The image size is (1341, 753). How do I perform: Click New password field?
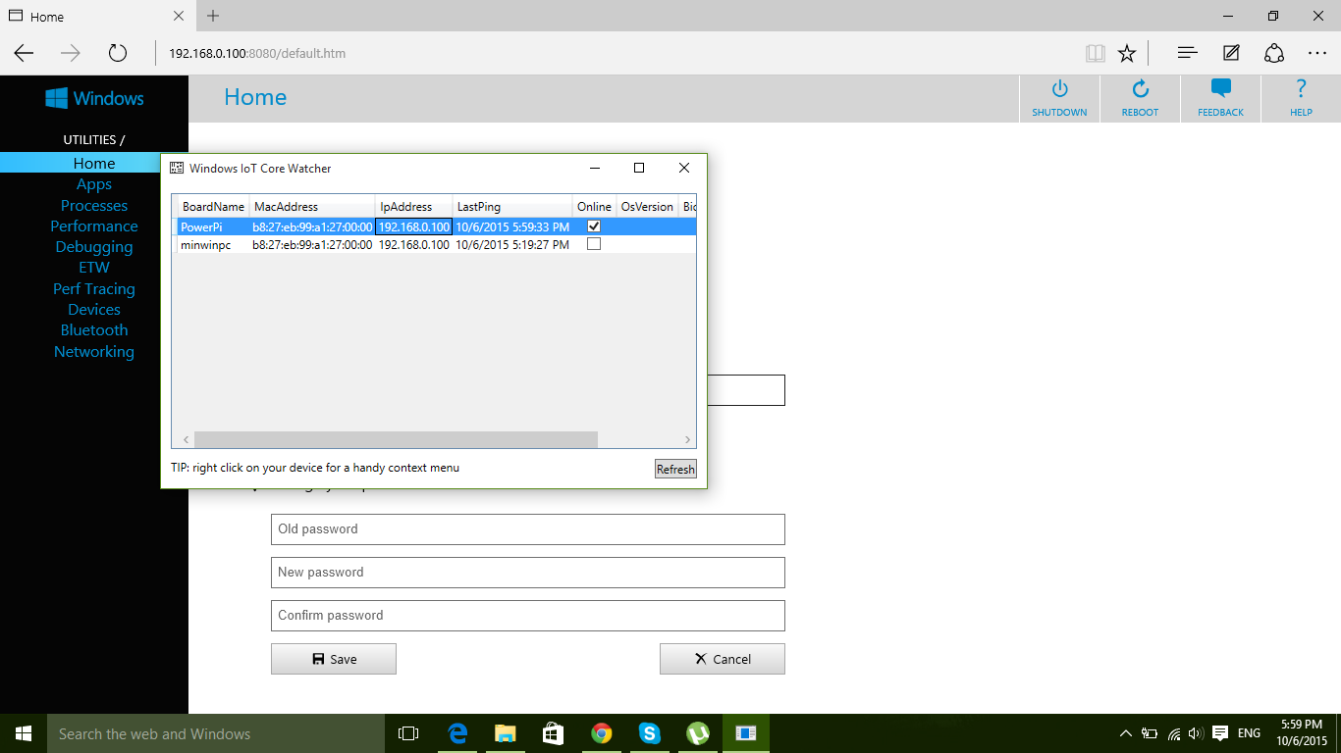pyautogui.click(x=528, y=573)
